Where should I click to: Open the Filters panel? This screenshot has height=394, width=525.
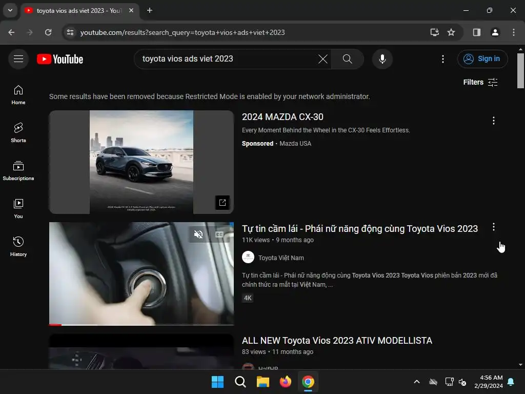[x=480, y=82]
